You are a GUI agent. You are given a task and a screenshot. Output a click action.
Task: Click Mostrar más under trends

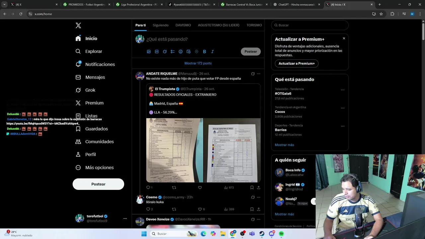click(284, 145)
